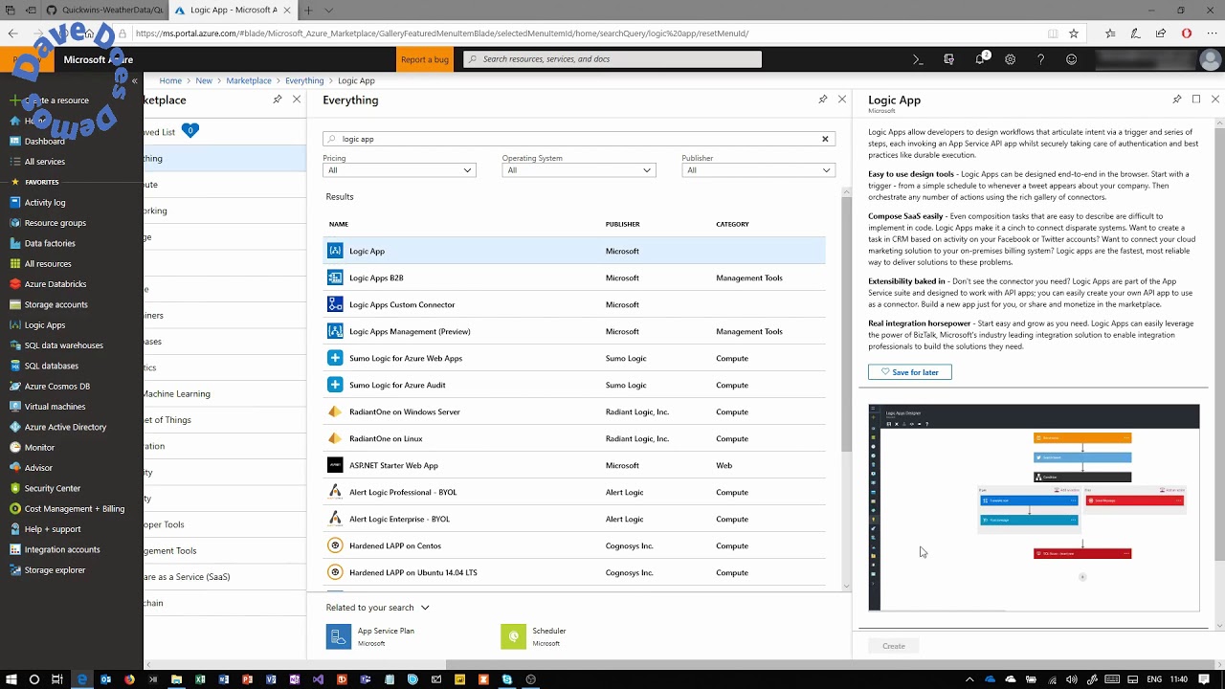This screenshot has width=1225, height=689.
Task: Open portal settings gear icon
Action: 1010,59
